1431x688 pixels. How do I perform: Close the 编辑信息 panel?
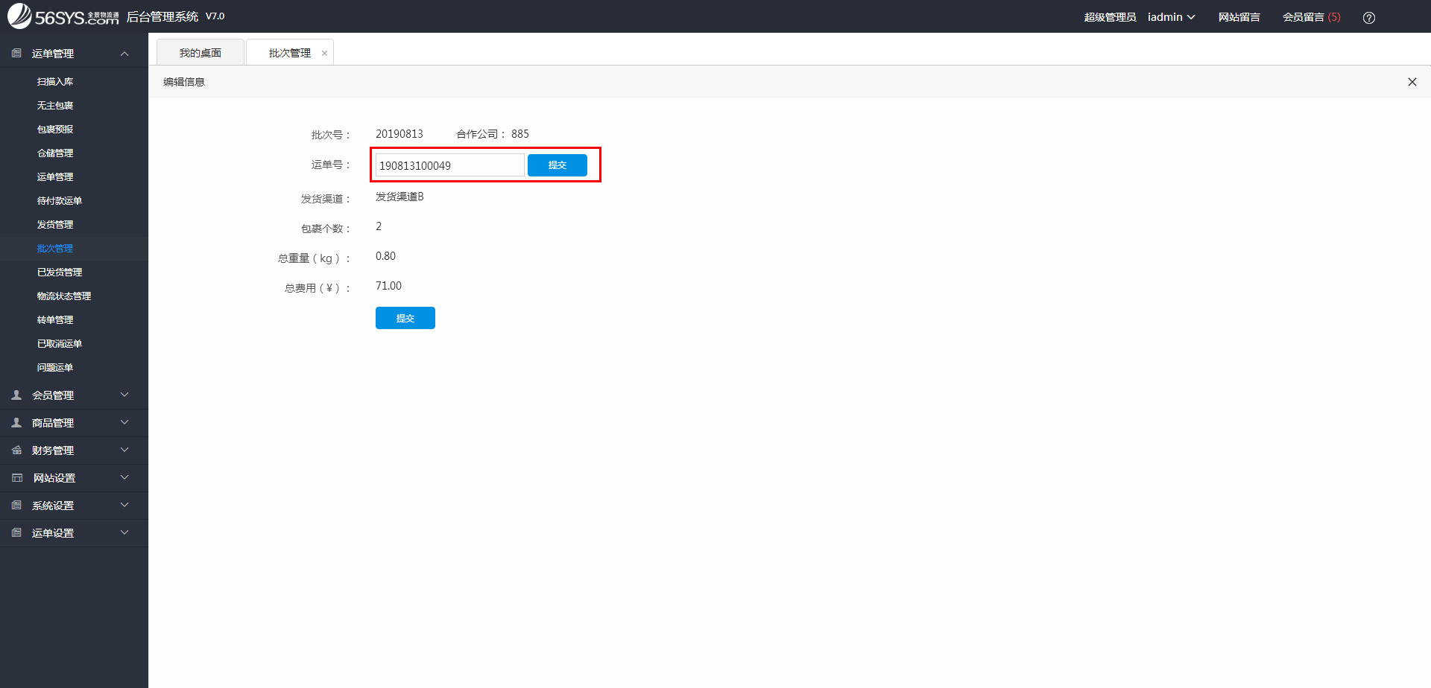(1412, 82)
